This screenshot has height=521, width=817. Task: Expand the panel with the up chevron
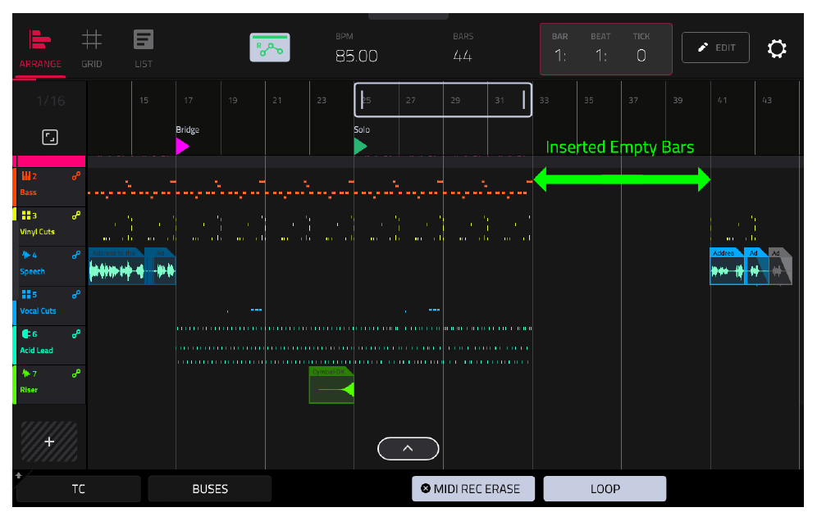pos(408,449)
